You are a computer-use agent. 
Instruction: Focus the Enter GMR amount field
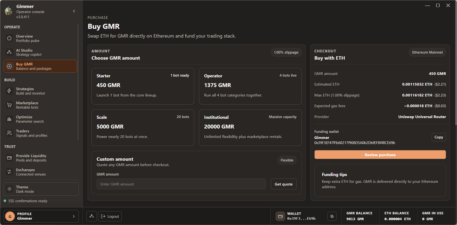(x=181, y=184)
